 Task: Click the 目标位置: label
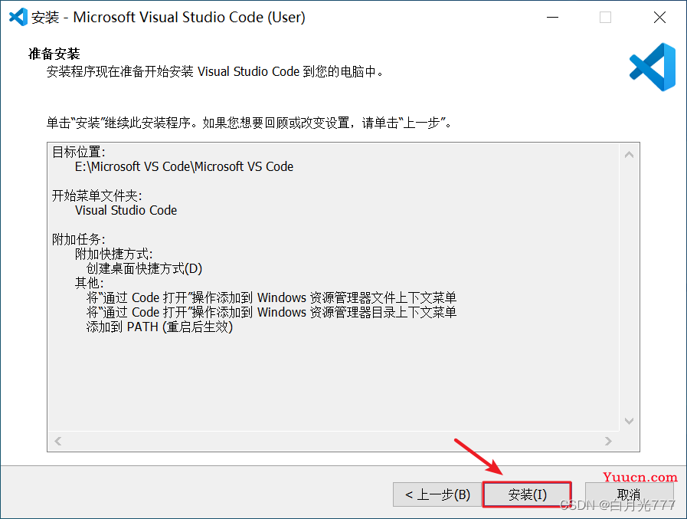pos(78,153)
